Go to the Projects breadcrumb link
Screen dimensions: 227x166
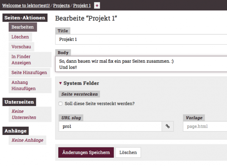click(x=61, y=6)
